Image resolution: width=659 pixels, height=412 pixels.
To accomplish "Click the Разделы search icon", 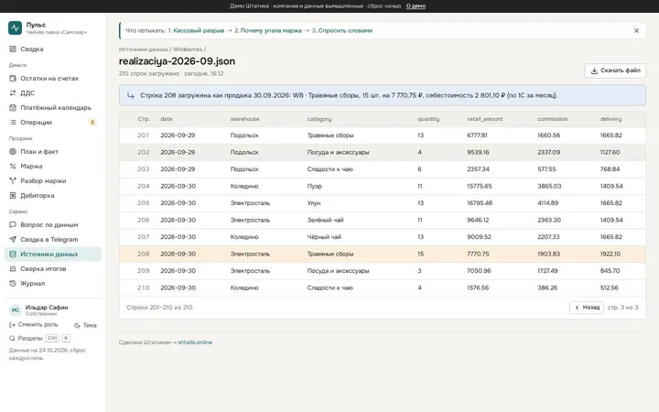I will (12, 339).
